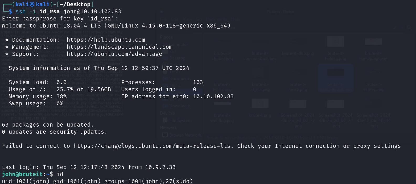Viewport: 416px width, 184px height.
Task: Select the brute-it-passaphrase.png file
Action: point(335,72)
